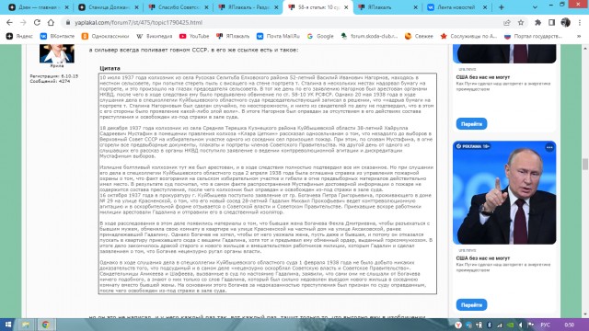Open the ВКонтакте bookmark

click(57, 36)
